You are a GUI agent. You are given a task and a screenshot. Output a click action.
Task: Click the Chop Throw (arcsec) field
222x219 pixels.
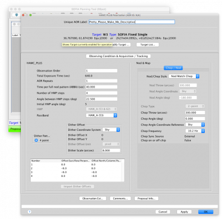[x=195, y=113]
